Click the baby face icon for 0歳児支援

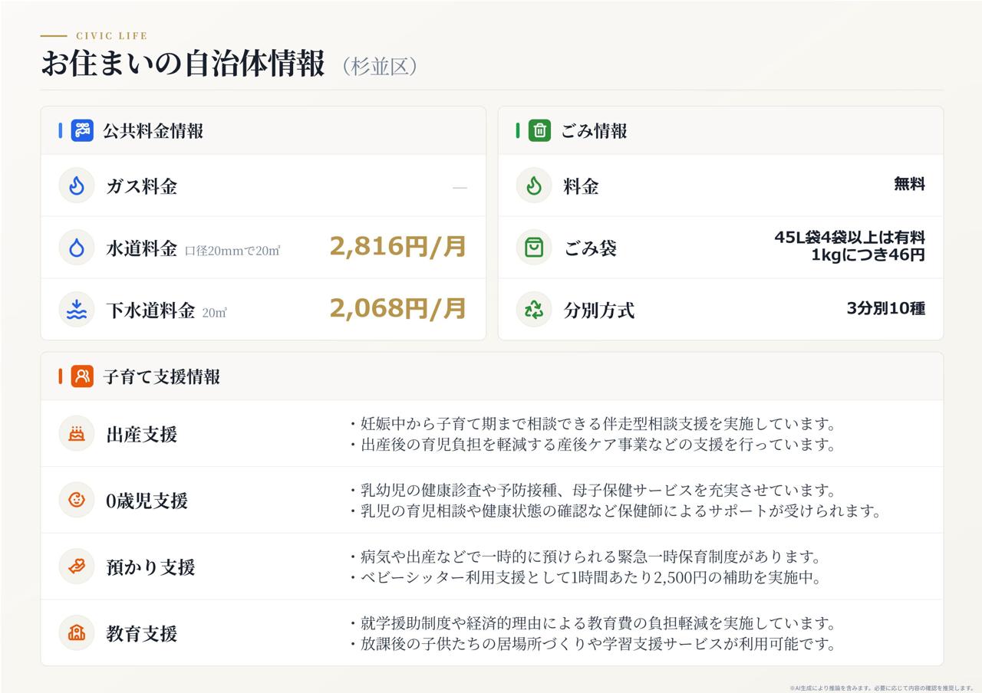[77, 501]
